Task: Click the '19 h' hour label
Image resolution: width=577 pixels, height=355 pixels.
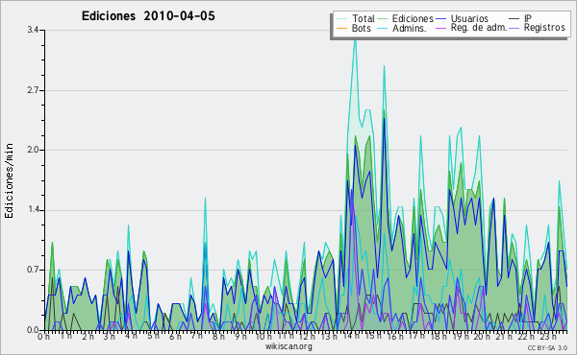Action: (461, 337)
